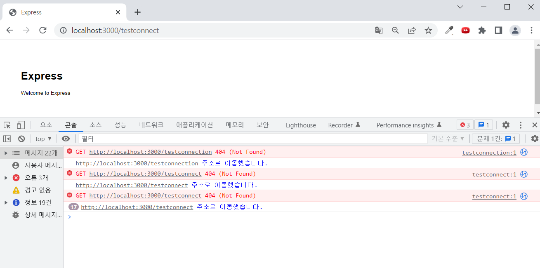Toggle device toolbar emulation
Image resolution: width=540 pixels, height=268 pixels.
point(21,125)
